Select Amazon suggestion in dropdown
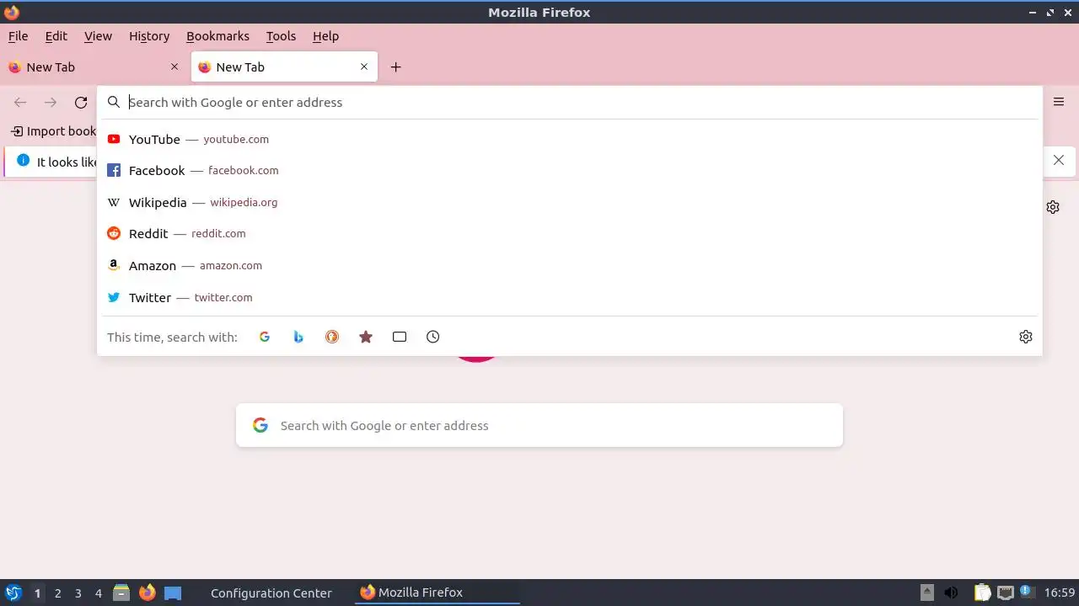Screen dimensions: 1079x606 570,265
